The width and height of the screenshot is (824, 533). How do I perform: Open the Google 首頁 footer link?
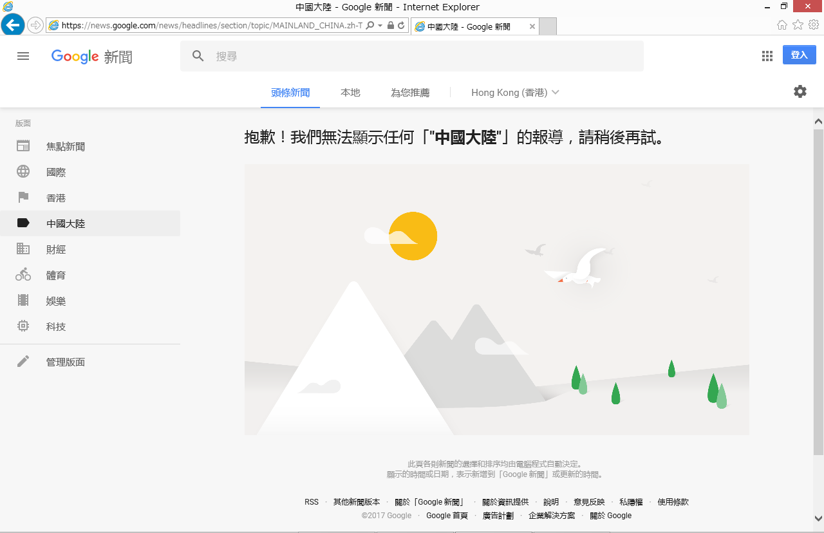(447, 516)
